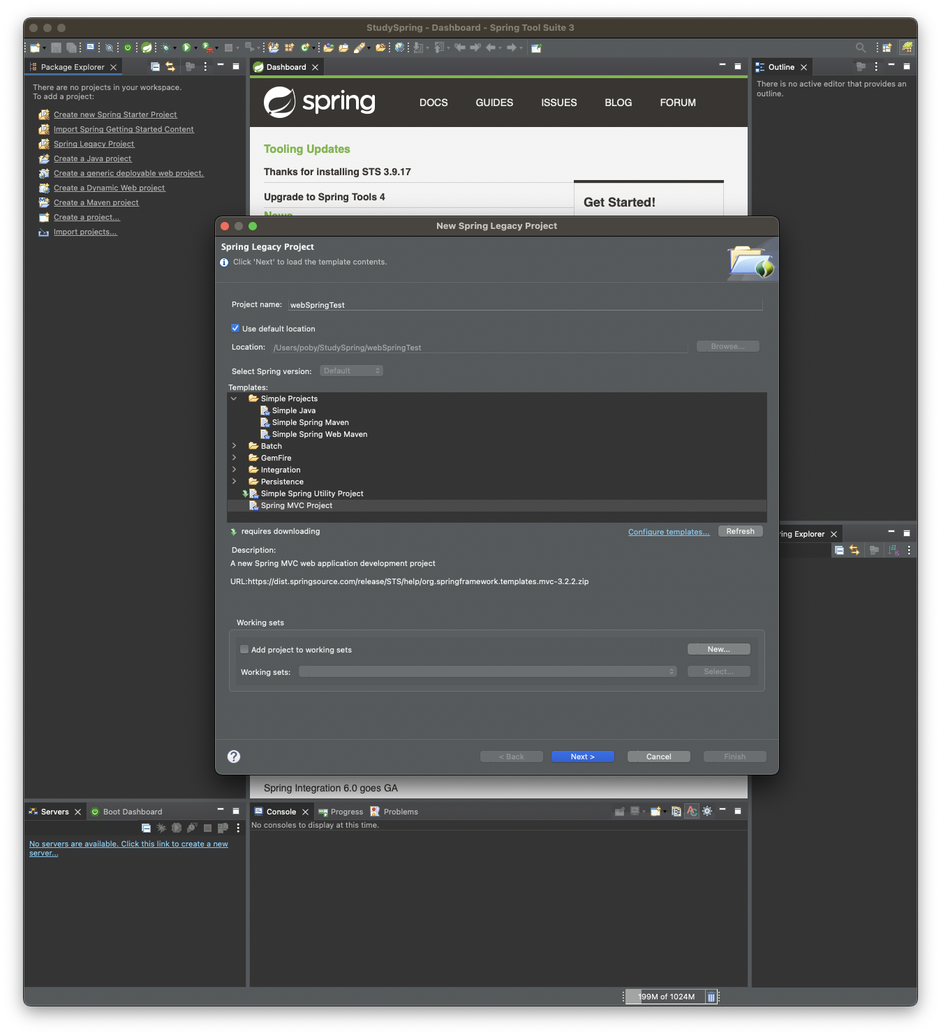Click the dialog help question mark icon
Image resolution: width=941 pixels, height=1035 pixels.
[x=234, y=757]
